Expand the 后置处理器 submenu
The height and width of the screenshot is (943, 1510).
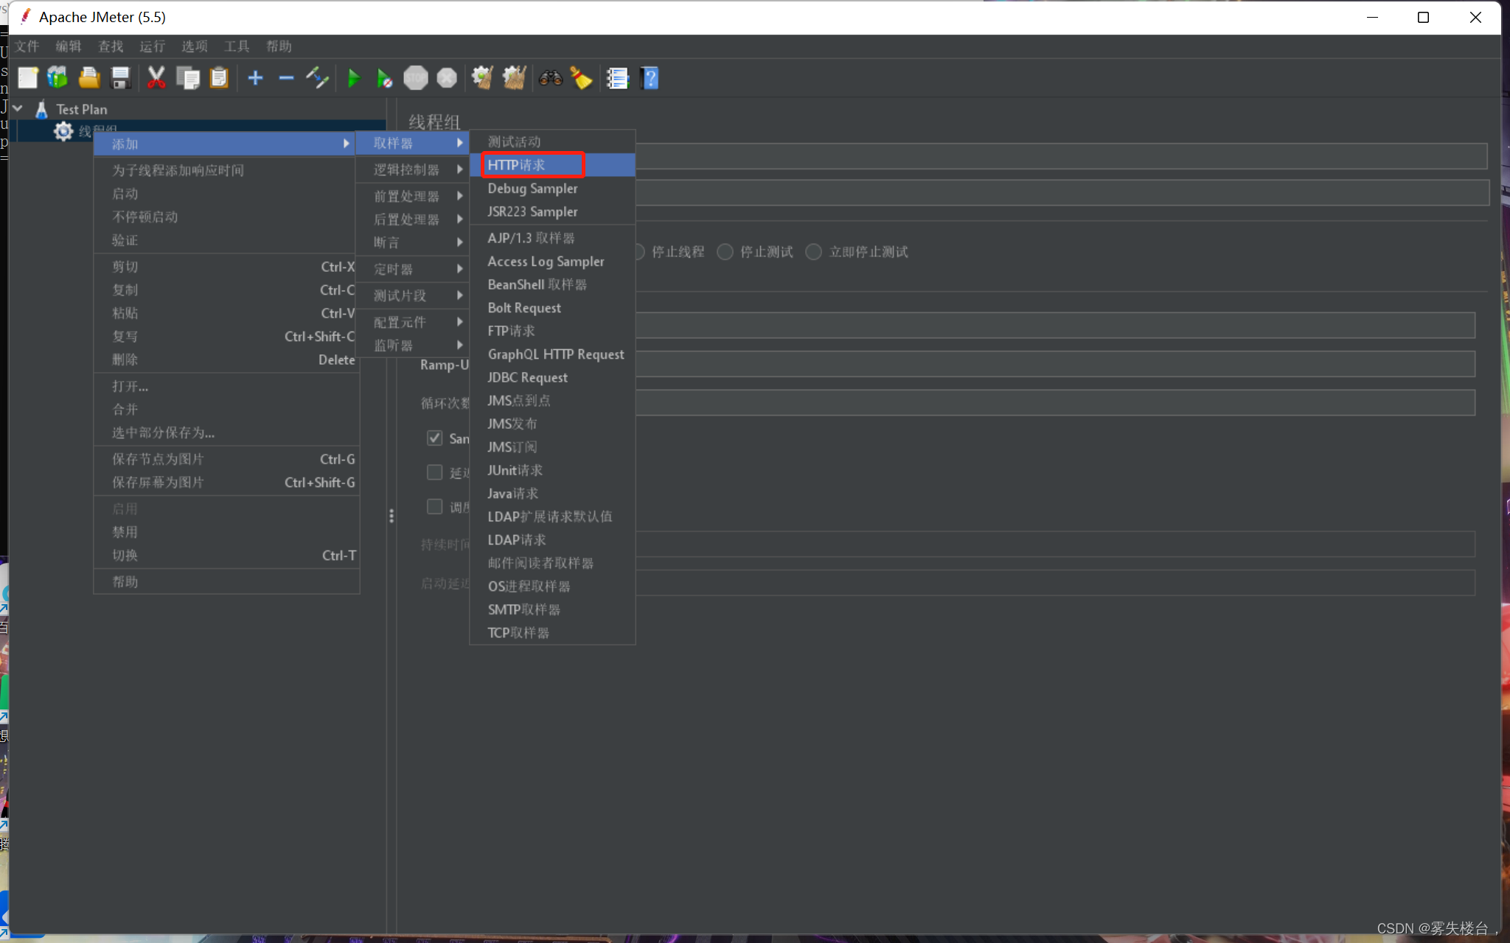413,220
